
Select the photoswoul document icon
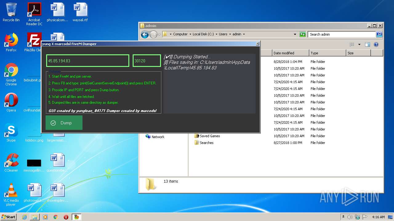point(34,193)
